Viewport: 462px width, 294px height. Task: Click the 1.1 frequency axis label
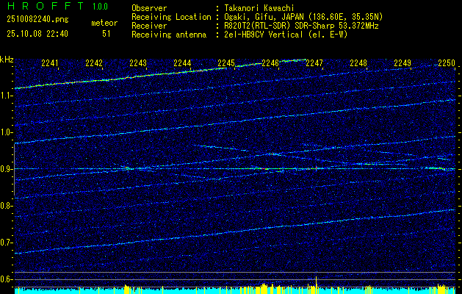(7, 96)
